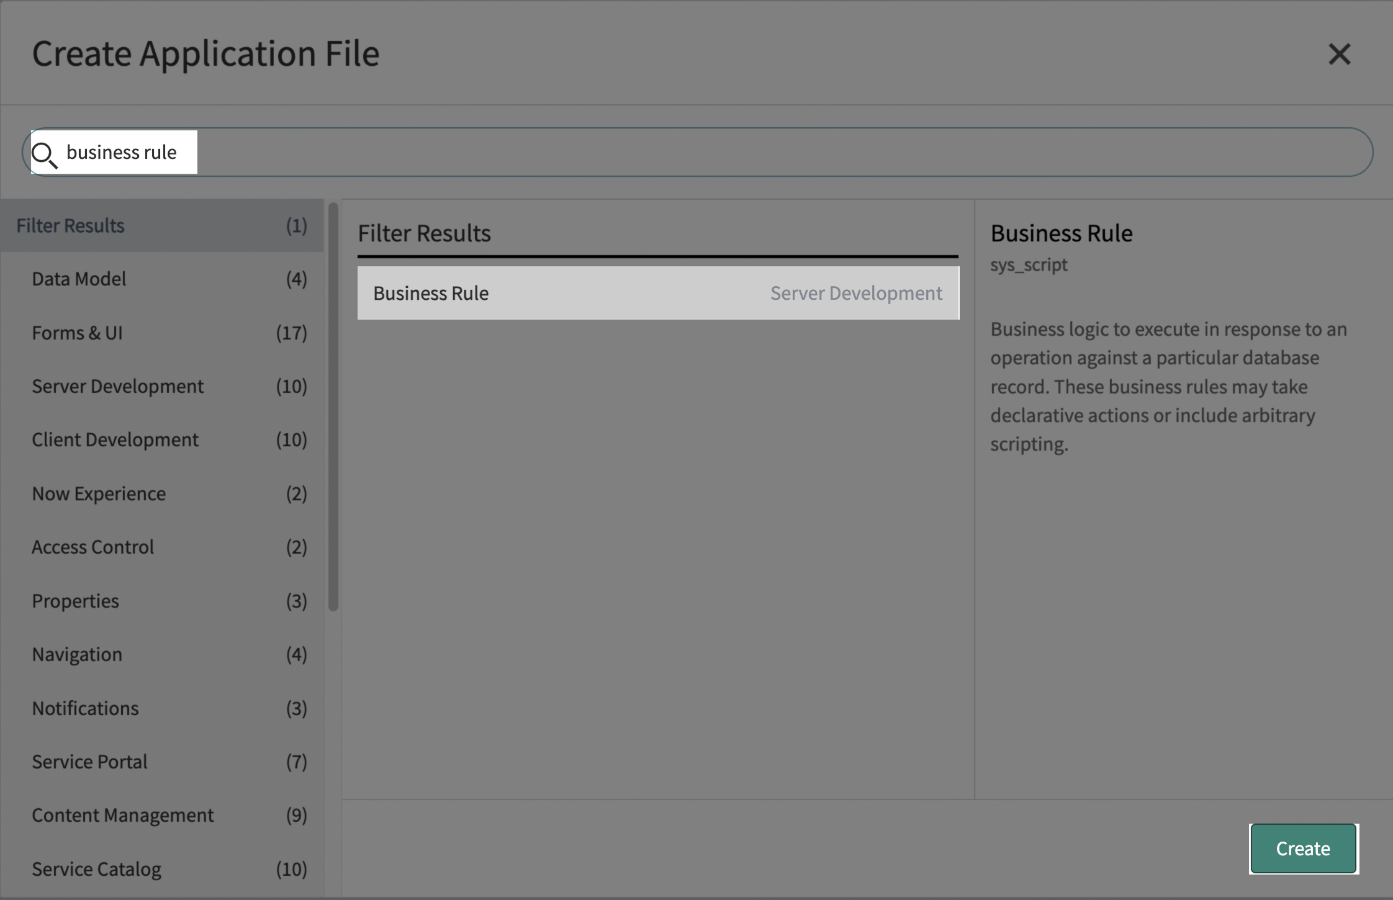Click the search magnifier icon
Image resolution: width=1393 pixels, height=900 pixels.
pyautogui.click(x=44, y=155)
